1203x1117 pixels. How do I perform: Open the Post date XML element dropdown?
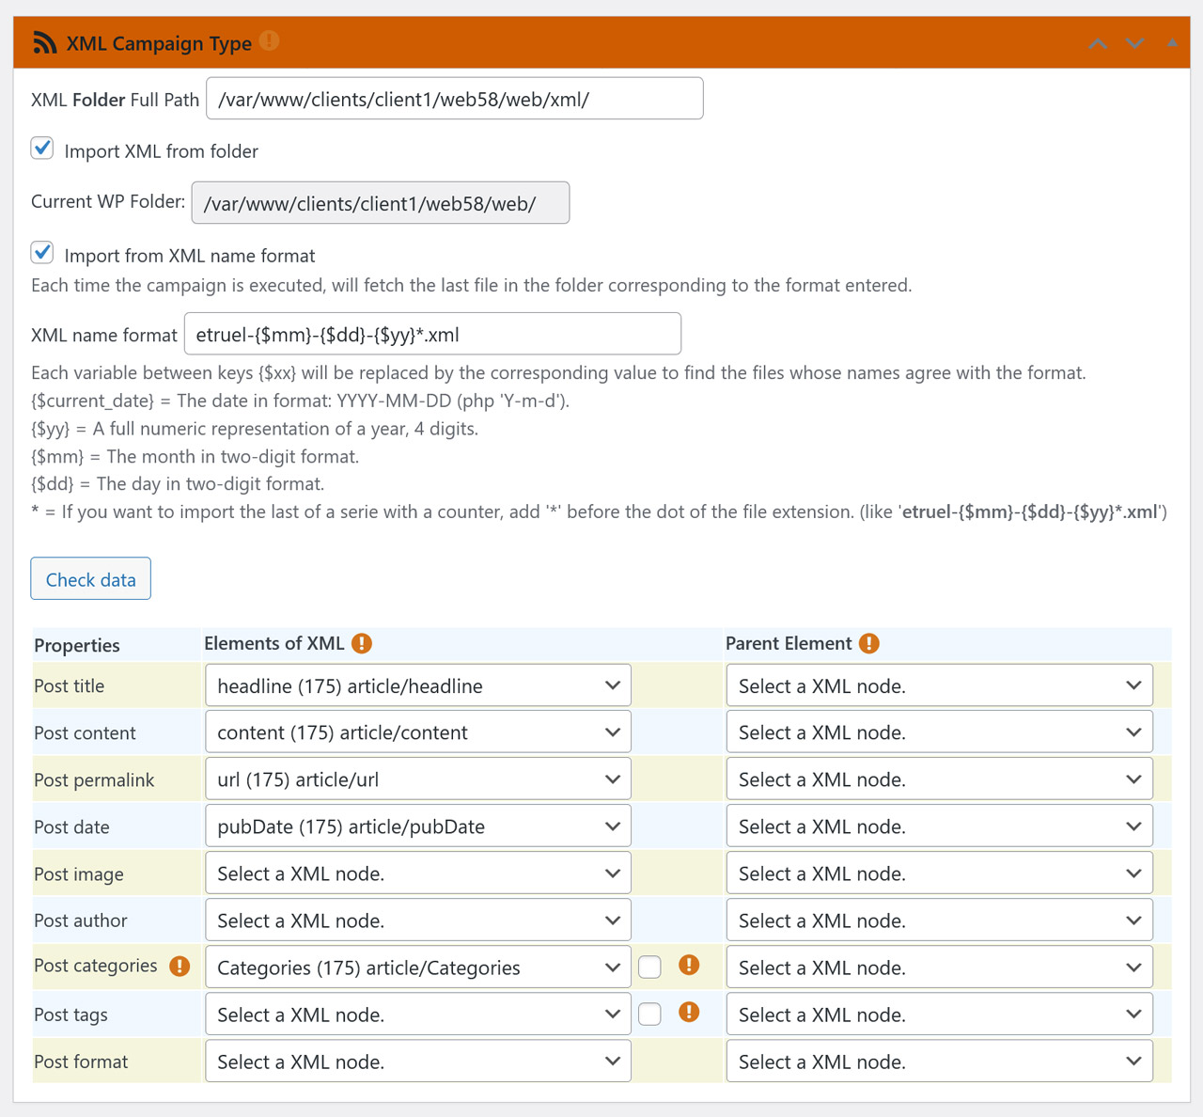(x=418, y=826)
